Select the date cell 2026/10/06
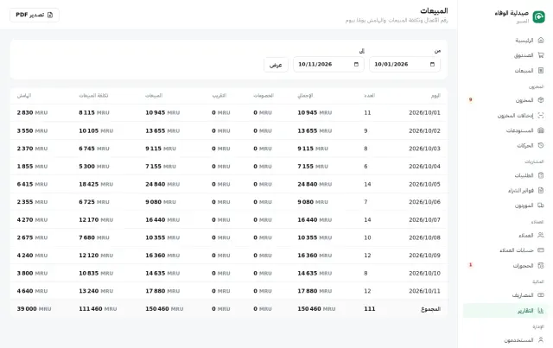The image size is (553, 348). tap(424, 202)
